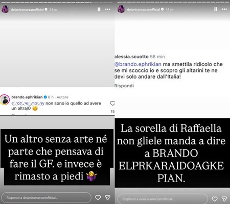Open deianiramarzanofficial avatar on left story

[5, 9]
